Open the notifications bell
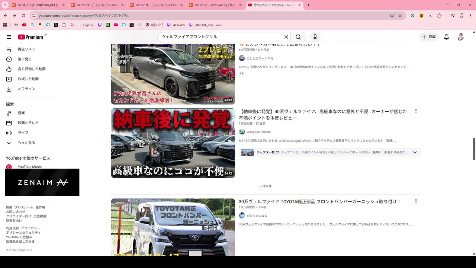Screen dimensions: 476x268 click(447, 37)
